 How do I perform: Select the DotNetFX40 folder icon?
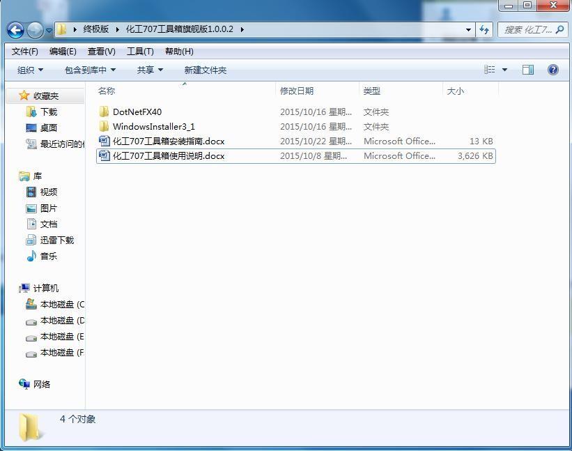point(105,112)
